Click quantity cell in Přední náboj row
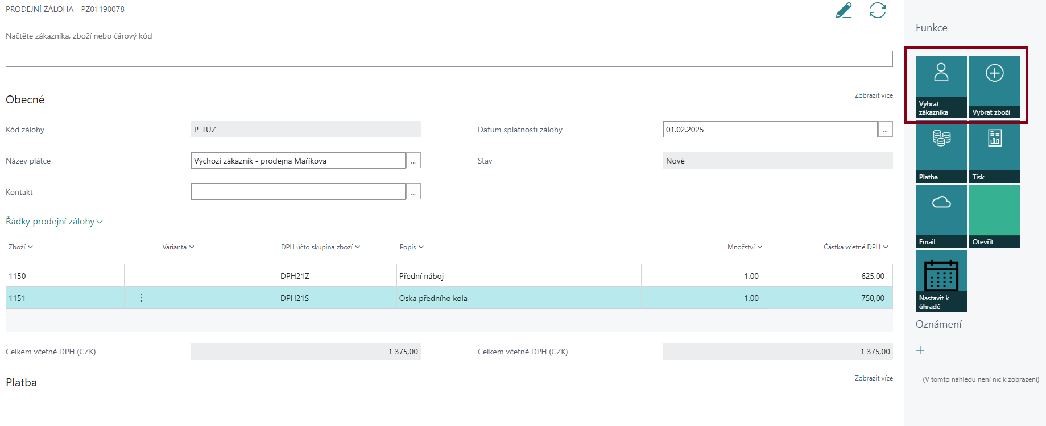 704,276
